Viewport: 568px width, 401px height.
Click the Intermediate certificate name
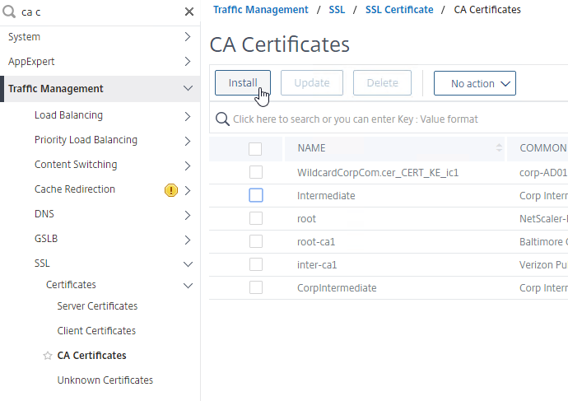point(326,196)
